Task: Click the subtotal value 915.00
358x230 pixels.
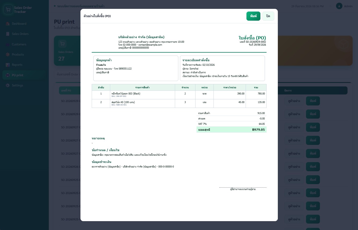Action: tap(261, 113)
